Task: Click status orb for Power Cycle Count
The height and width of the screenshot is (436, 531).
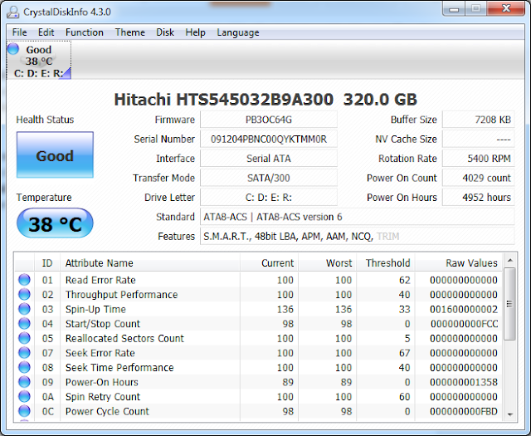Action: 24,411
